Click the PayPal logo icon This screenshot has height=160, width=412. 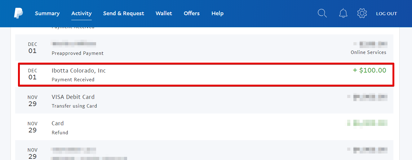18,13
